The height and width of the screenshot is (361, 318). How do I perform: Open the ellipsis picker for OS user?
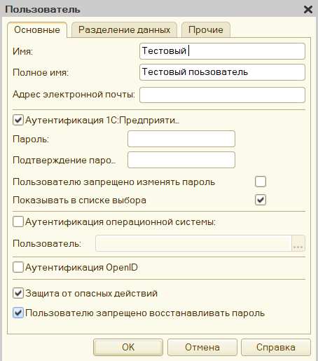tap(298, 243)
